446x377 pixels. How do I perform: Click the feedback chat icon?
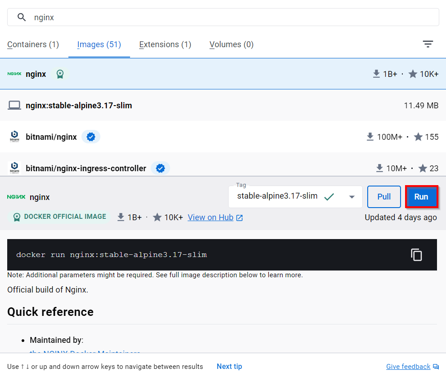436,367
